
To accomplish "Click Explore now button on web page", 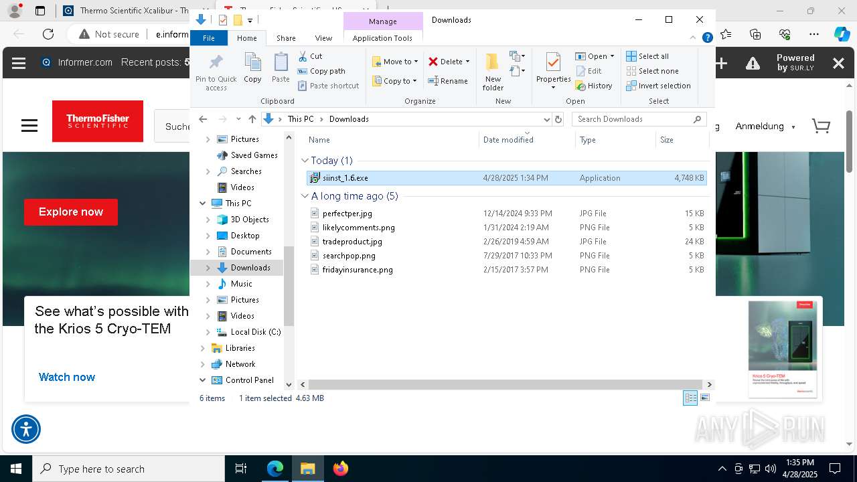I will [71, 212].
